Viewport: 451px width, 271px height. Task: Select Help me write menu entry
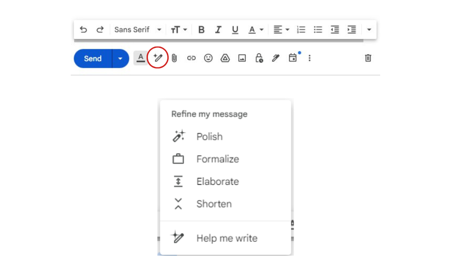pos(225,238)
